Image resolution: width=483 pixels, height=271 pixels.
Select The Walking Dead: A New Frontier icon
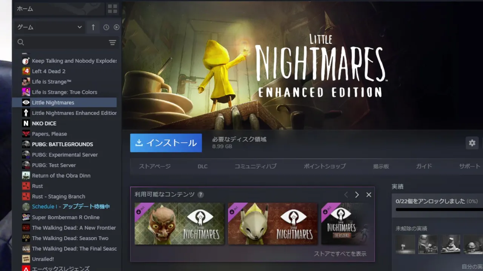click(26, 228)
